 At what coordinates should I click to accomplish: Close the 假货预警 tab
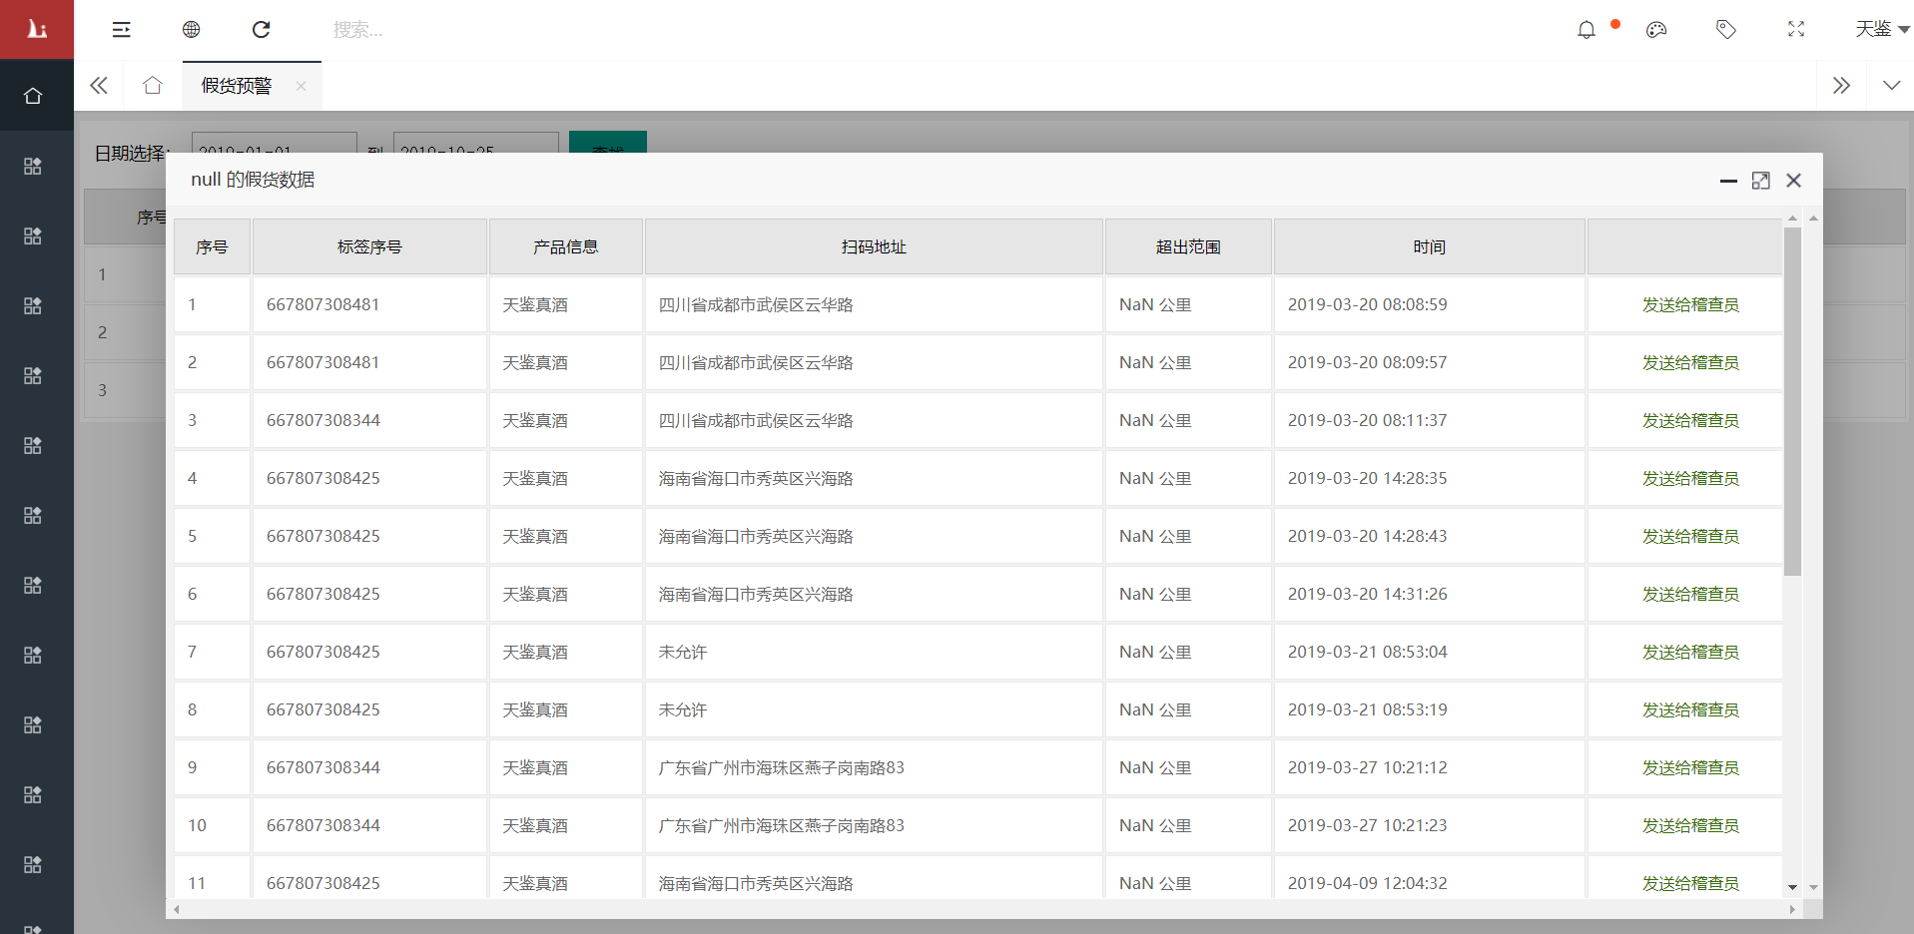pyautogui.click(x=301, y=86)
